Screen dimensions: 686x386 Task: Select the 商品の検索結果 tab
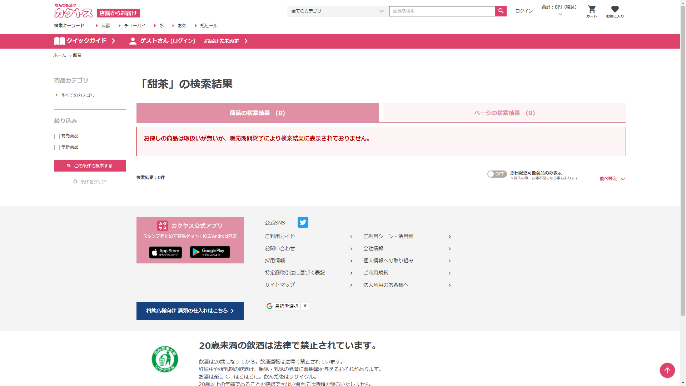click(257, 113)
